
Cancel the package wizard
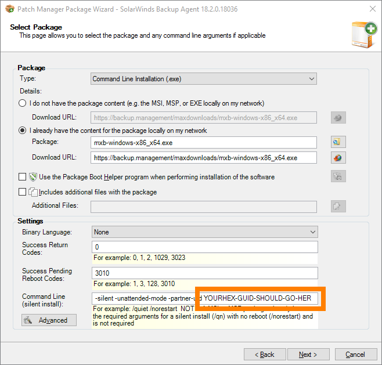[x=356, y=355]
